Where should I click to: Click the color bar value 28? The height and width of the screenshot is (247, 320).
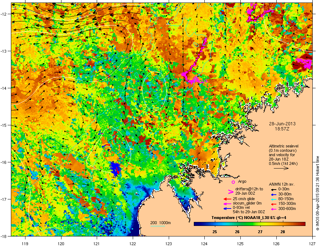[x=283, y=232]
